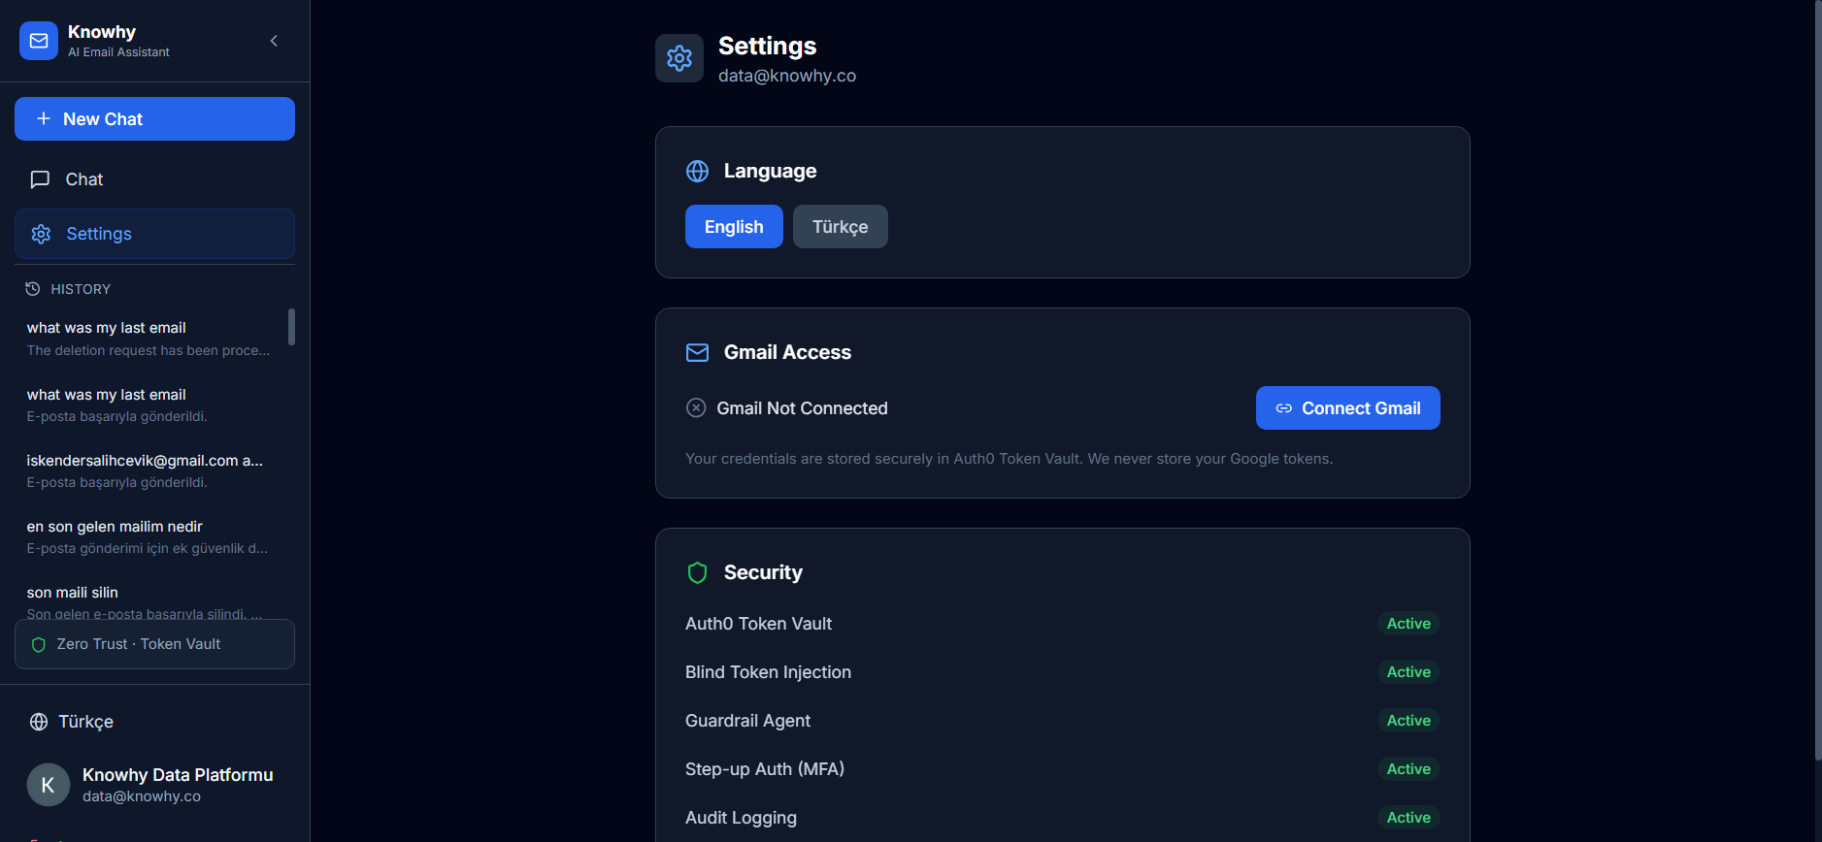1822x842 pixels.
Task: Open the Chat menu item
Action: (x=154, y=179)
